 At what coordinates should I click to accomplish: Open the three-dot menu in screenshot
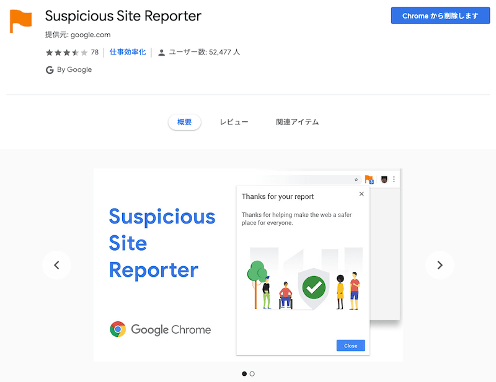pyautogui.click(x=394, y=180)
